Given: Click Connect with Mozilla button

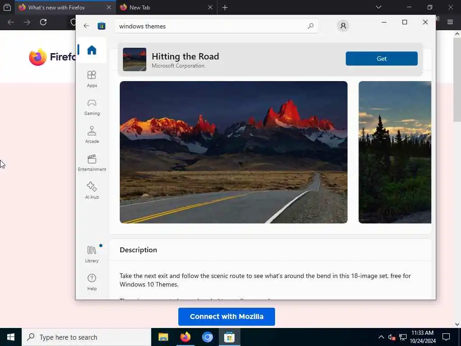Looking at the screenshot, I should [x=226, y=317].
